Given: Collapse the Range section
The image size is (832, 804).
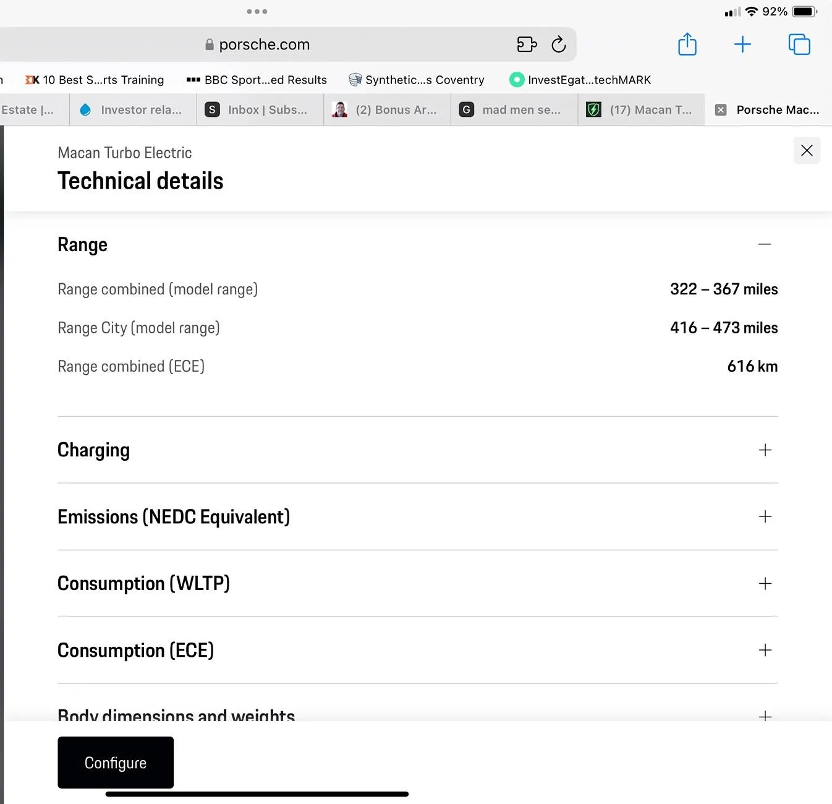Looking at the screenshot, I should coord(765,244).
